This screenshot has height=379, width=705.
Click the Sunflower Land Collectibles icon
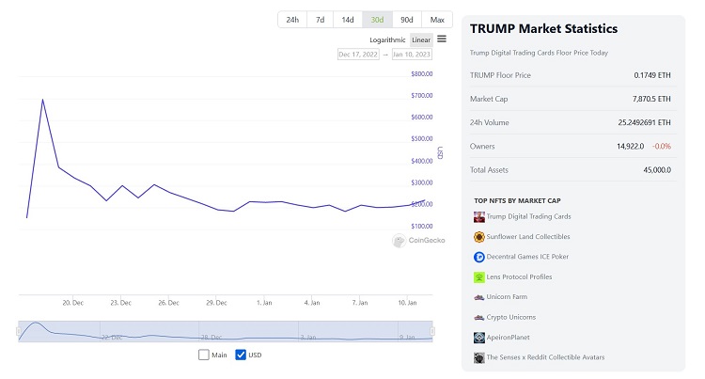tap(478, 237)
